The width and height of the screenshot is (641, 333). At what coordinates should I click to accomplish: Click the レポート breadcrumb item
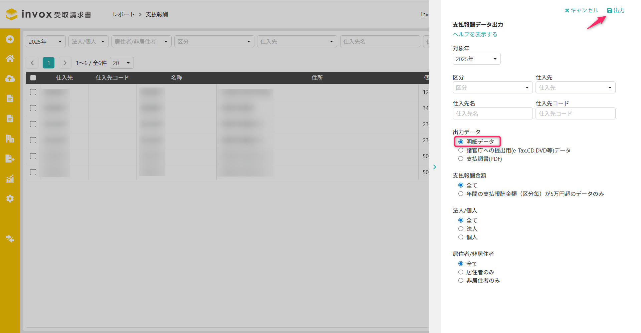click(x=124, y=14)
